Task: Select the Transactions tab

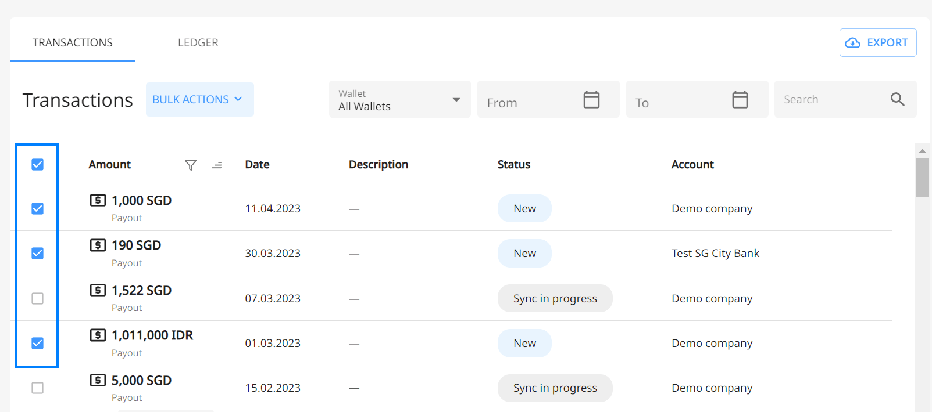Action: pos(73,43)
